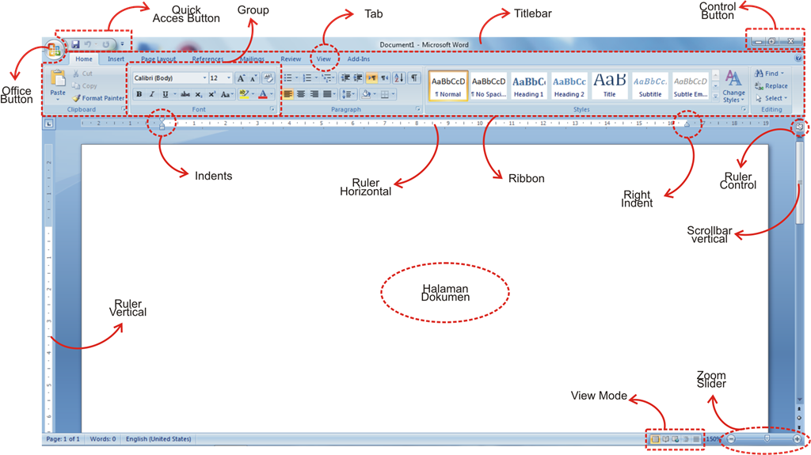This screenshot has height=455, width=811.
Task: Switch to Full Screen Reading view
Action: pos(665,439)
